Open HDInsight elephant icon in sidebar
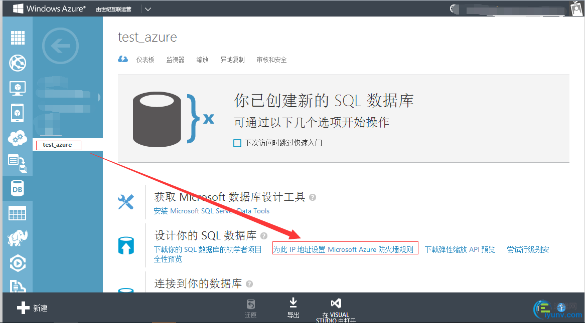This screenshot has width=585, height=323. pyautogui.click(x=18, y=238)
